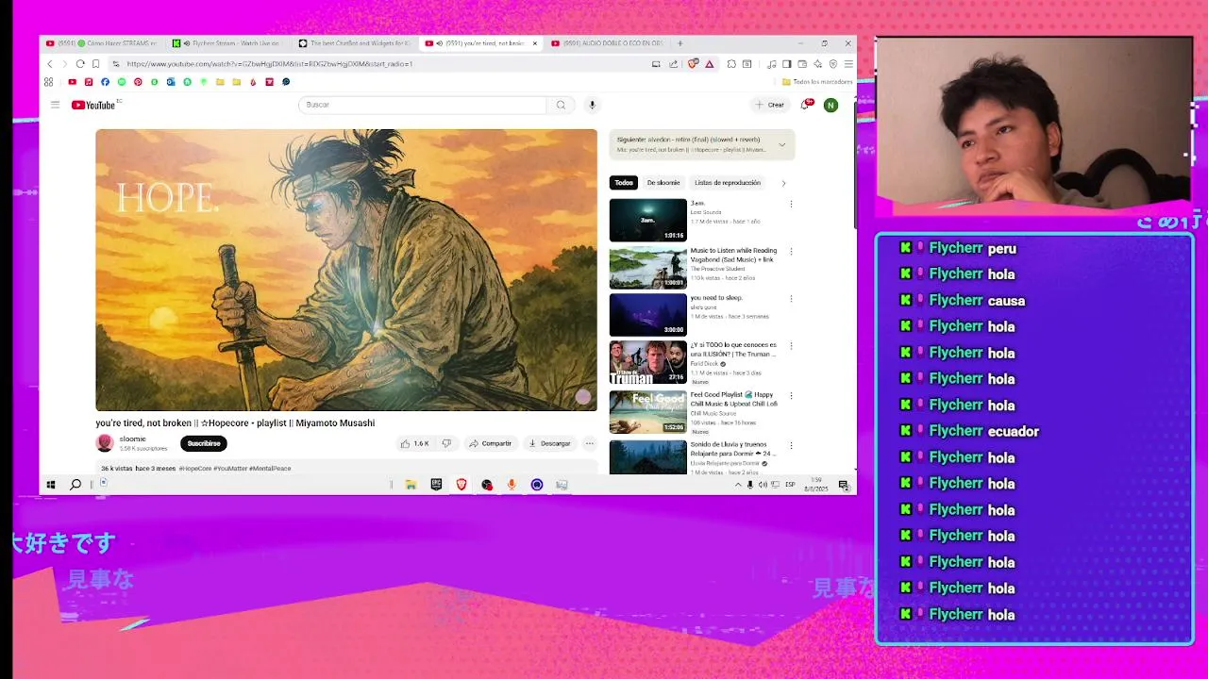
Task: Open options for you need to sleep video
Action: [791, 299]
